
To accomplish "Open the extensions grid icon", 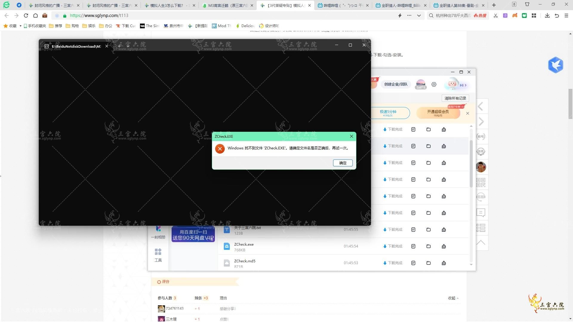I will coord(534,16).
